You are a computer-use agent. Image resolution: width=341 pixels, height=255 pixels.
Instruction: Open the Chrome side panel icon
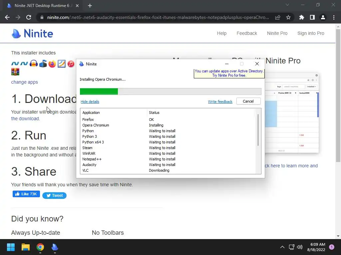pos(312,17)
